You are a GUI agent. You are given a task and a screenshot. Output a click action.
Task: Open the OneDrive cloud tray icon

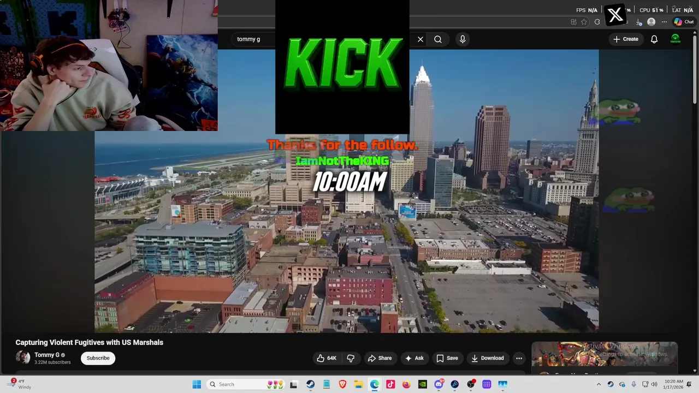pyautogui.click(x=622, y=384)
